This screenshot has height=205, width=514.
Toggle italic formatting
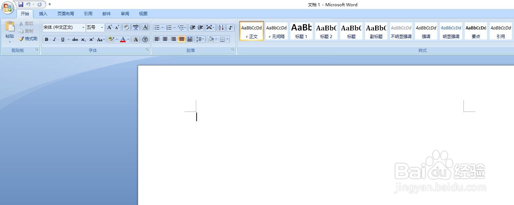pyautogui.click(x=54, y=39)
